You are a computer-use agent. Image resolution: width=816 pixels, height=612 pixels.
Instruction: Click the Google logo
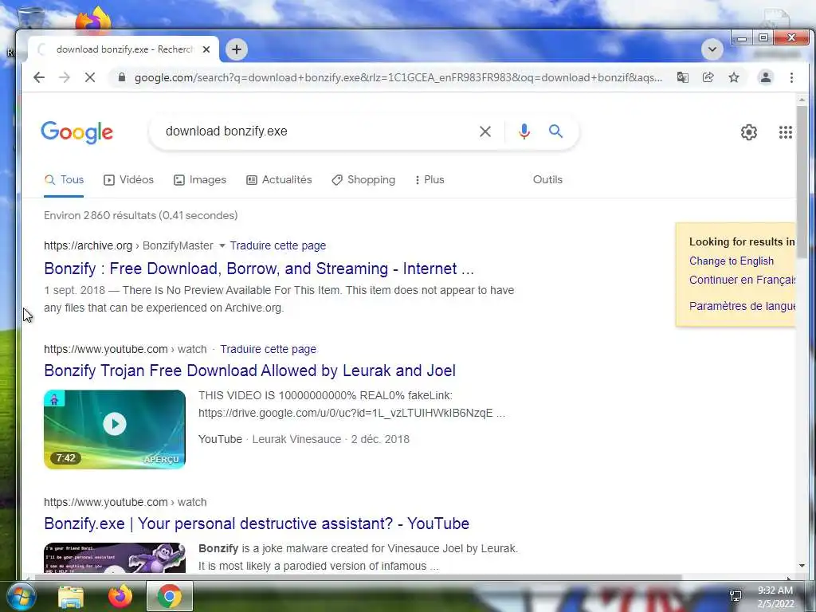(x=77, y=132)
